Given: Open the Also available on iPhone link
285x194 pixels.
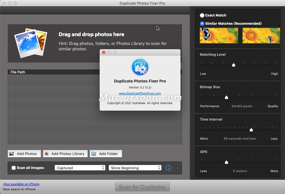Looking at the screenshot, I should pos(21,184).
